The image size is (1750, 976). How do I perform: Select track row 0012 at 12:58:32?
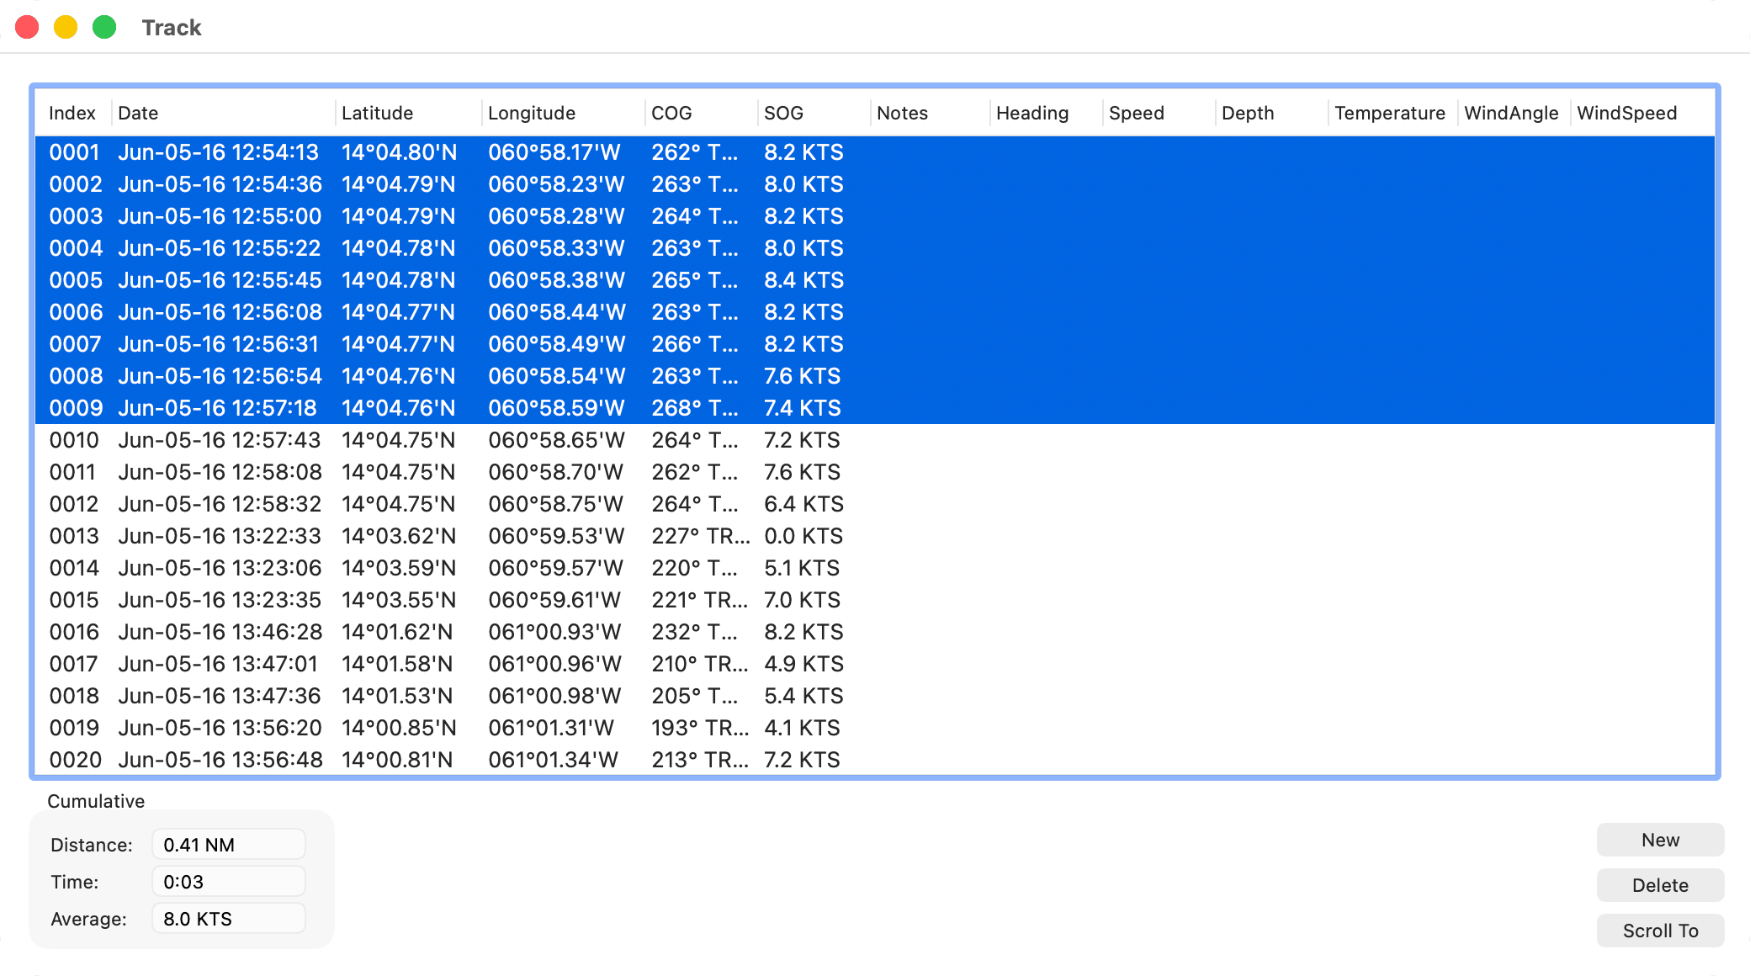[x=875, y=504]
